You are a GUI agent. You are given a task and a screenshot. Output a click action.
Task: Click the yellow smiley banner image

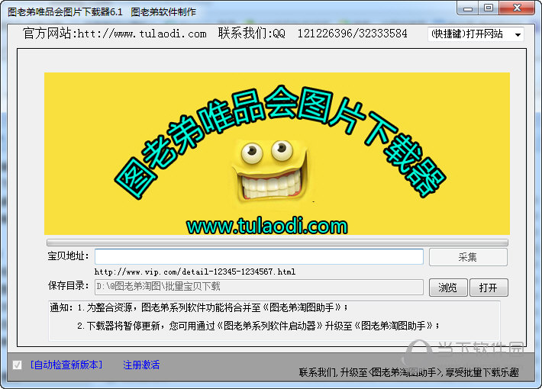[277, 154]
